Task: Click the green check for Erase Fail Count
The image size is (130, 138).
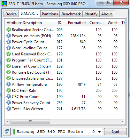Action: tap(9, 66)
